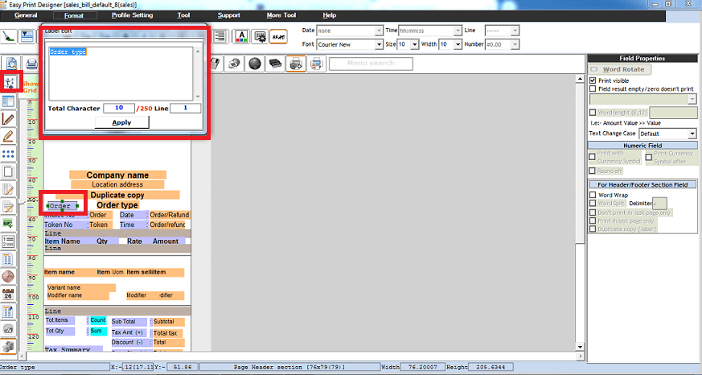Click the Word Rotate button
Image resolution: width=702 pixels, height=375 pixels.
coord(620,69)
